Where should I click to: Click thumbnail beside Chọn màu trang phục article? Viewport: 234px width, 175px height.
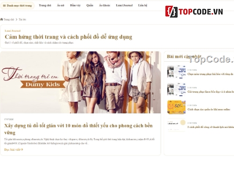[x=176, y=72]
